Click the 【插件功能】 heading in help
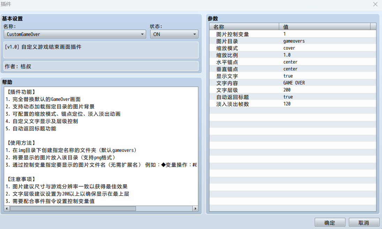This screenshot has height=229, width=382. pos(21,92)
